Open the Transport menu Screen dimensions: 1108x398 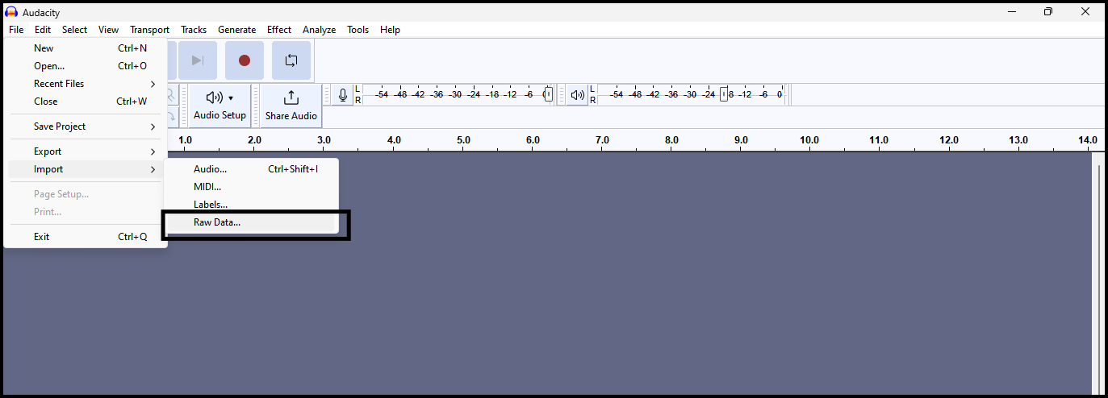click(x=149, y=30)
